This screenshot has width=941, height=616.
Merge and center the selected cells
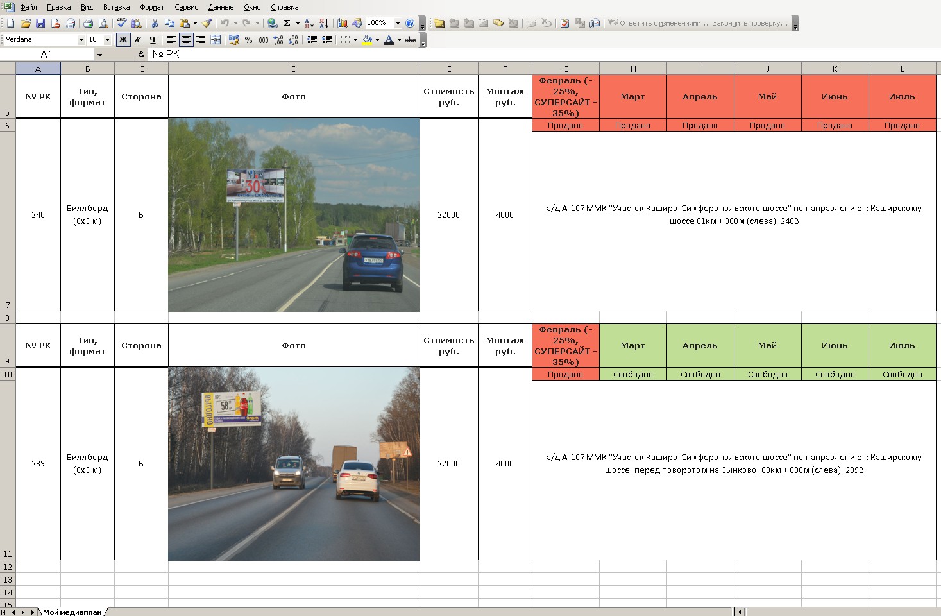216,40
